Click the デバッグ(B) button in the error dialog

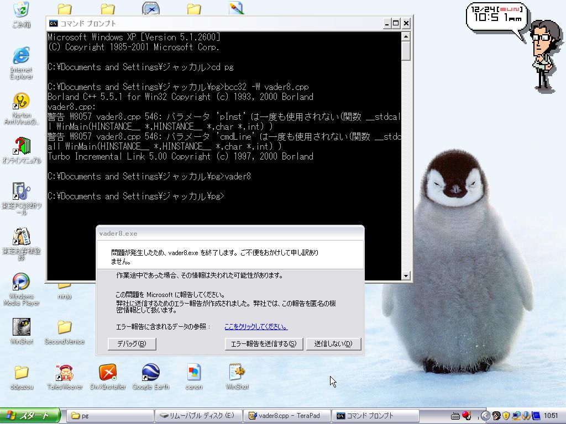point(132,343)
